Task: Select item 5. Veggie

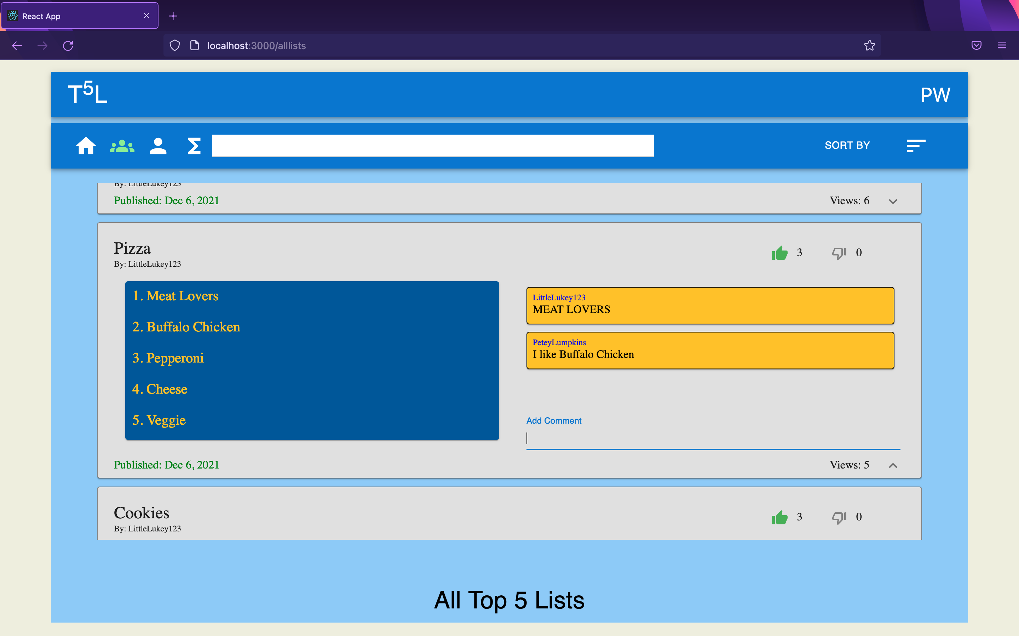Action: tap(159, 420)
